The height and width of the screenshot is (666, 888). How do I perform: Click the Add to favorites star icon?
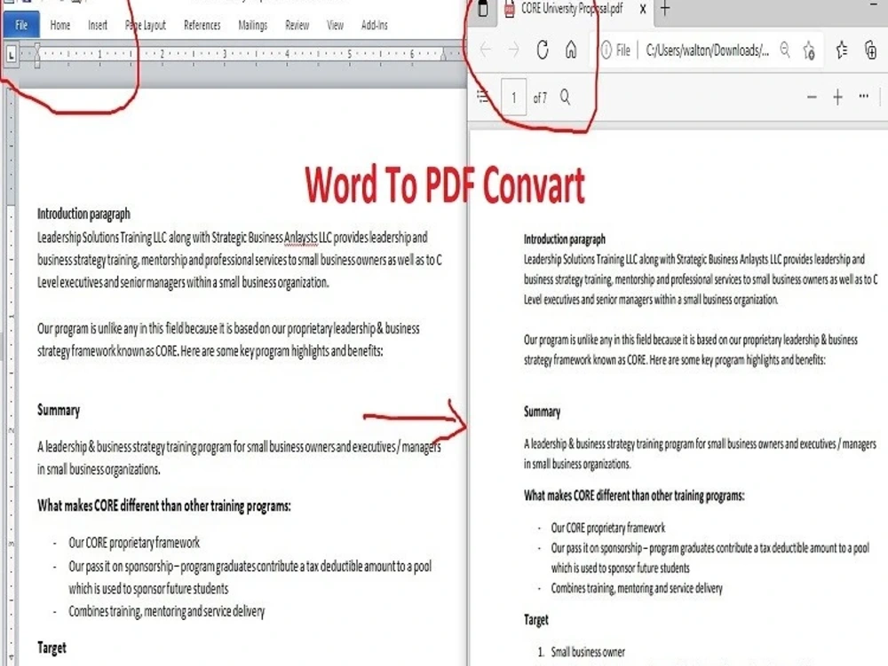click(x=808, y=51)
